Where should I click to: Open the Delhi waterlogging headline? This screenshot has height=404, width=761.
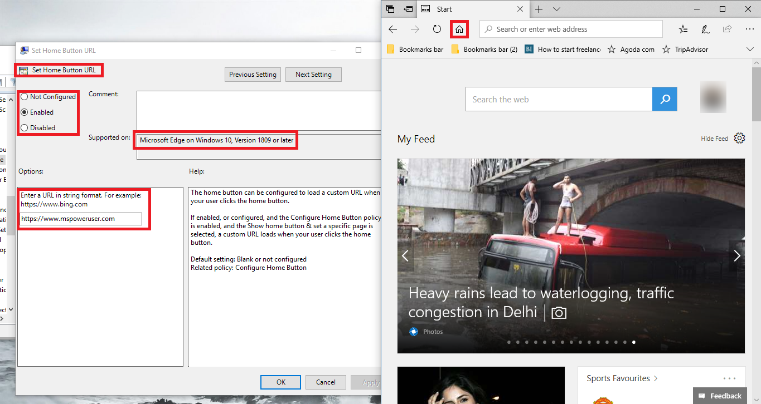pyautogui.click(x=541, y=302)
